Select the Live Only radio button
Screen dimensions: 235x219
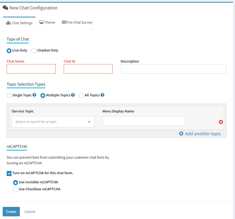(x=9, y=51)
